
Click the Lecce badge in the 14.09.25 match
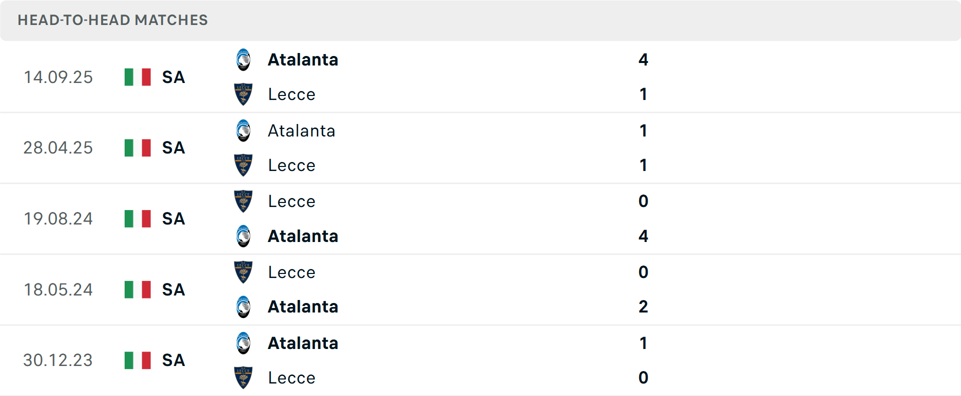pos(244,94)
